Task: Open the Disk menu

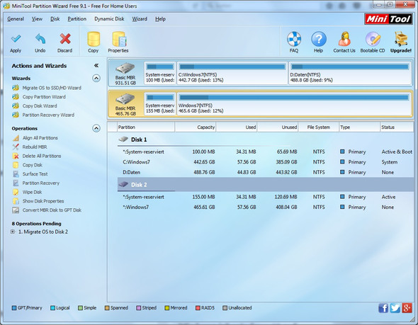Action: coord(55,19)
